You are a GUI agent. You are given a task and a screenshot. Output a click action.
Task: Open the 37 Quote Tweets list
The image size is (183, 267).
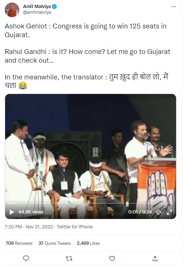pos(55,243)
